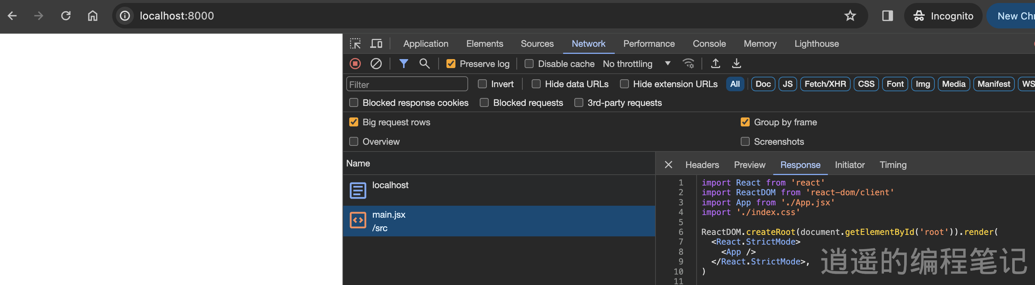
Task: Open network conditions wifi icon
Action: (688, 64)
